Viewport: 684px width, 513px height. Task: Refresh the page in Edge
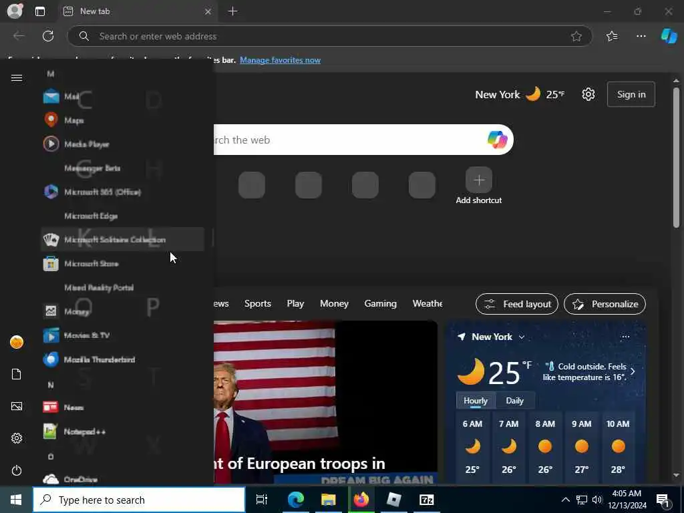[48, 36]
